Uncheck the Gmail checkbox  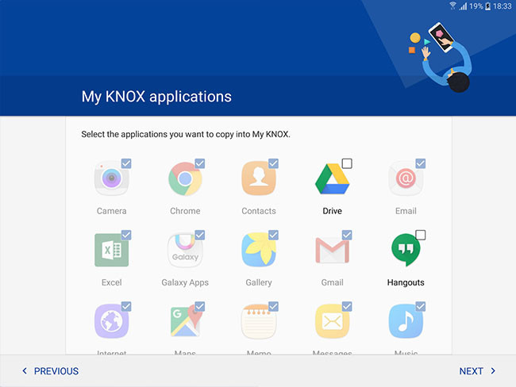click(347, 235)
